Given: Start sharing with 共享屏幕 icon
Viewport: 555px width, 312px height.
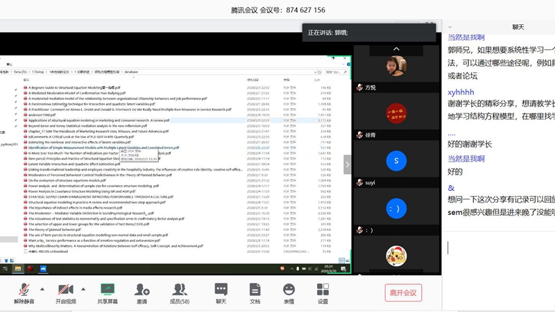Looking at the screenshot, I should click(108, 289).
